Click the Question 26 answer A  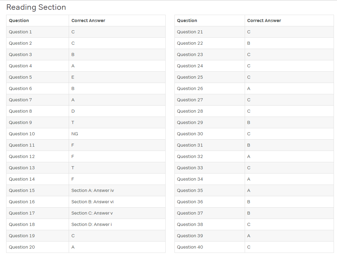click(x=249, y=89)
